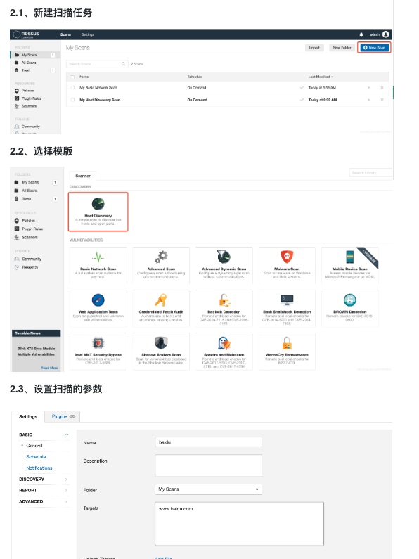Open the Settings menu in Nessus top bar
This screenshot has height=559, width=419.
pos(88,34)
